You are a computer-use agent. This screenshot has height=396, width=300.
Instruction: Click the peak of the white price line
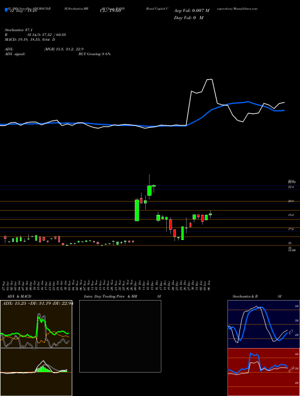click(209, 79)
